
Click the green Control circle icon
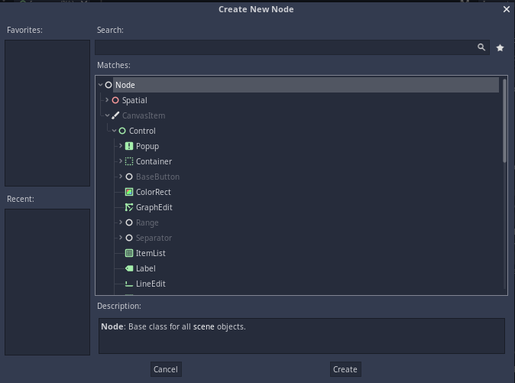122,131
